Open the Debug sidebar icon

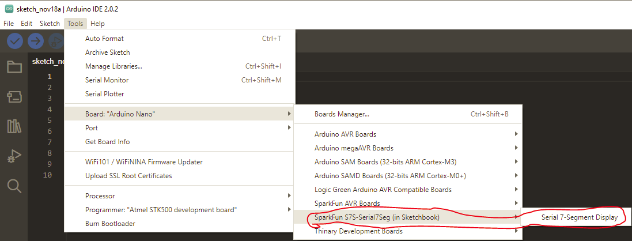click(x=14, y=156)
